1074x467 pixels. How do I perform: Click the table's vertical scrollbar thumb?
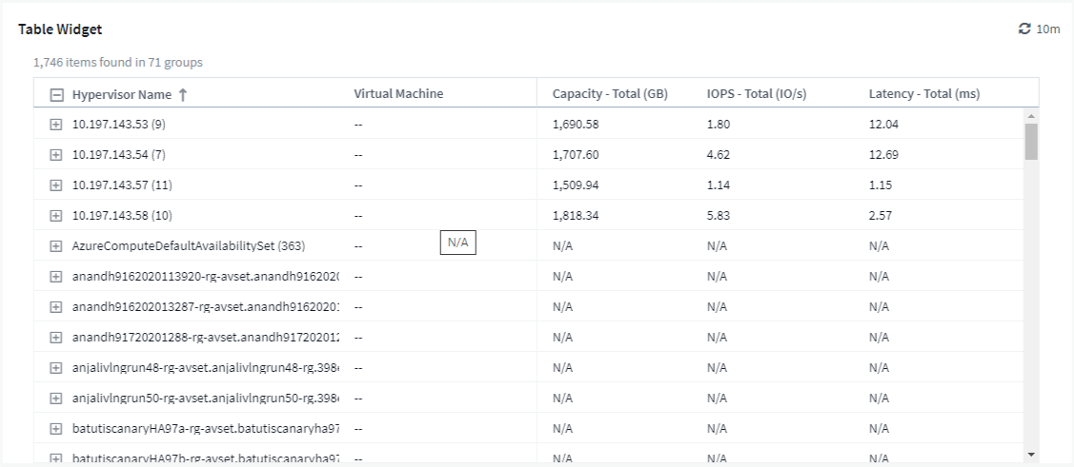[x=1031, y=141]
